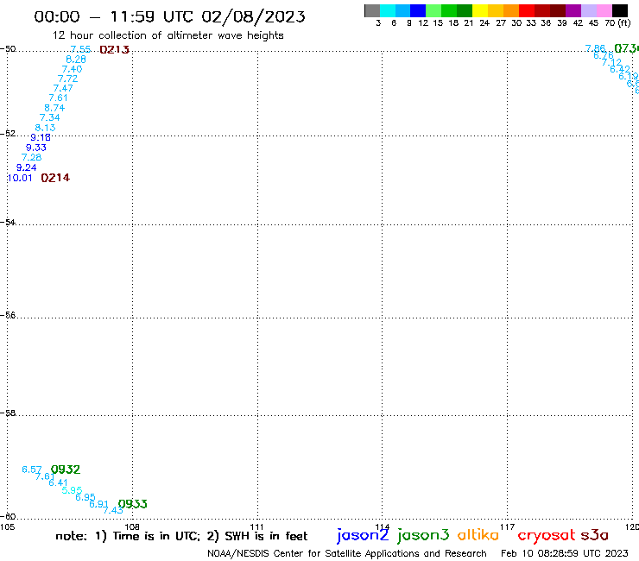Select the 6.91 wave height value
Viewport: 639px width, 561px height.
pyautogui.click(x=99, y=504)
